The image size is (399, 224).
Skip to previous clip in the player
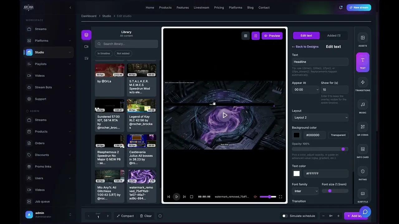(169, 197)
